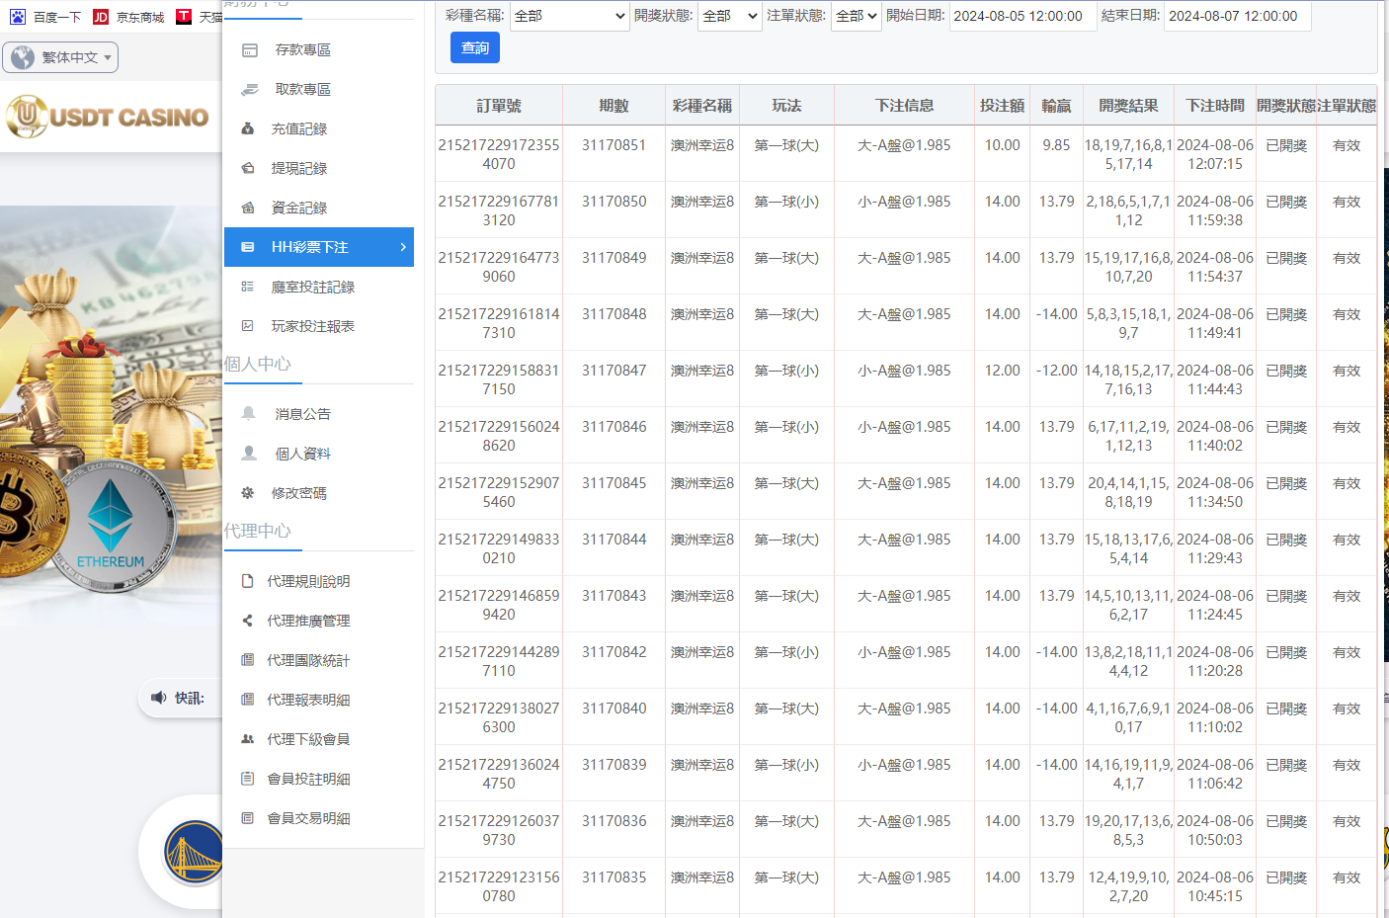Viewport: 1389px width, 918px height.
Task: Click the 提現記錄 wallet icon
Action: point(250,167)
